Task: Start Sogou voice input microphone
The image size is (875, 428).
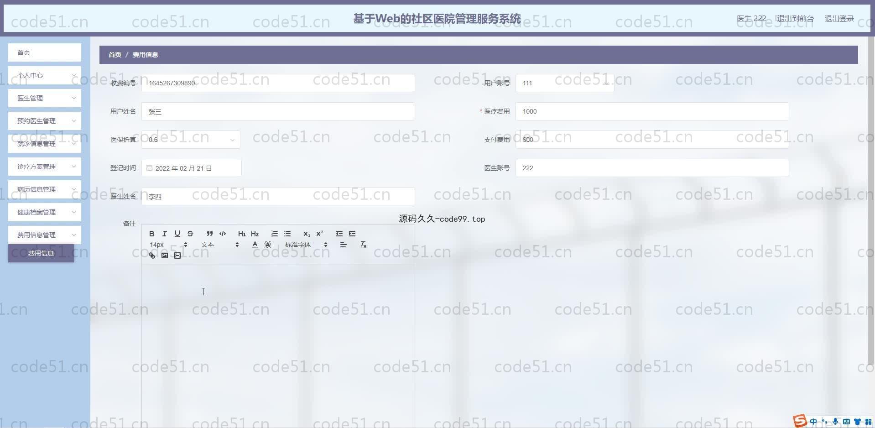Action: pos(835,422)
